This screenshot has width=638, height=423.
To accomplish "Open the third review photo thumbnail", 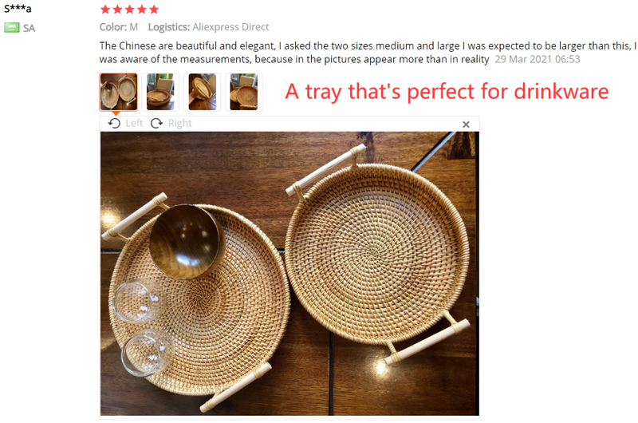I will tap(202, 92).
